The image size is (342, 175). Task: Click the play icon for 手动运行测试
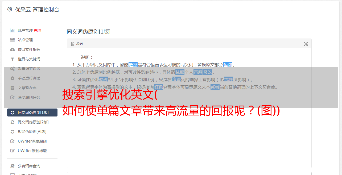(12, 78)
